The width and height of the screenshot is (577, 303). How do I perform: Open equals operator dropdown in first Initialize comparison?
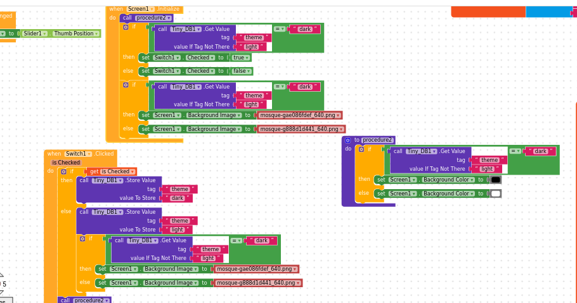[279, 28]
